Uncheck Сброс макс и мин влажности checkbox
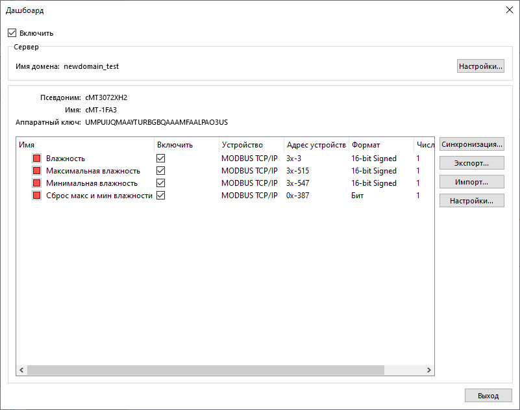 161,196
